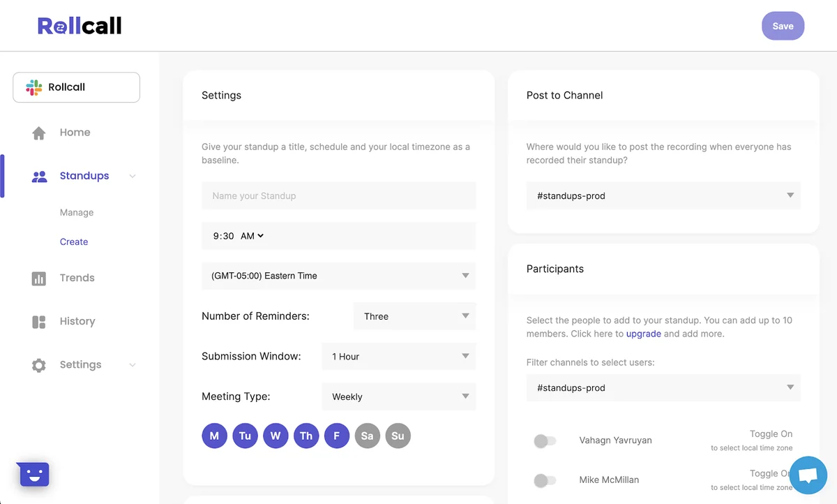Click the smiley bot icon at the bottom left
Image resolution: width=837 pixels, height=504 pixels.
click(33, 475)
